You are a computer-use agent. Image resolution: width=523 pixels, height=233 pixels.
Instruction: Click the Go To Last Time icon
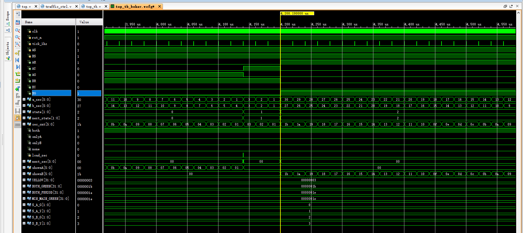[18, 67]
